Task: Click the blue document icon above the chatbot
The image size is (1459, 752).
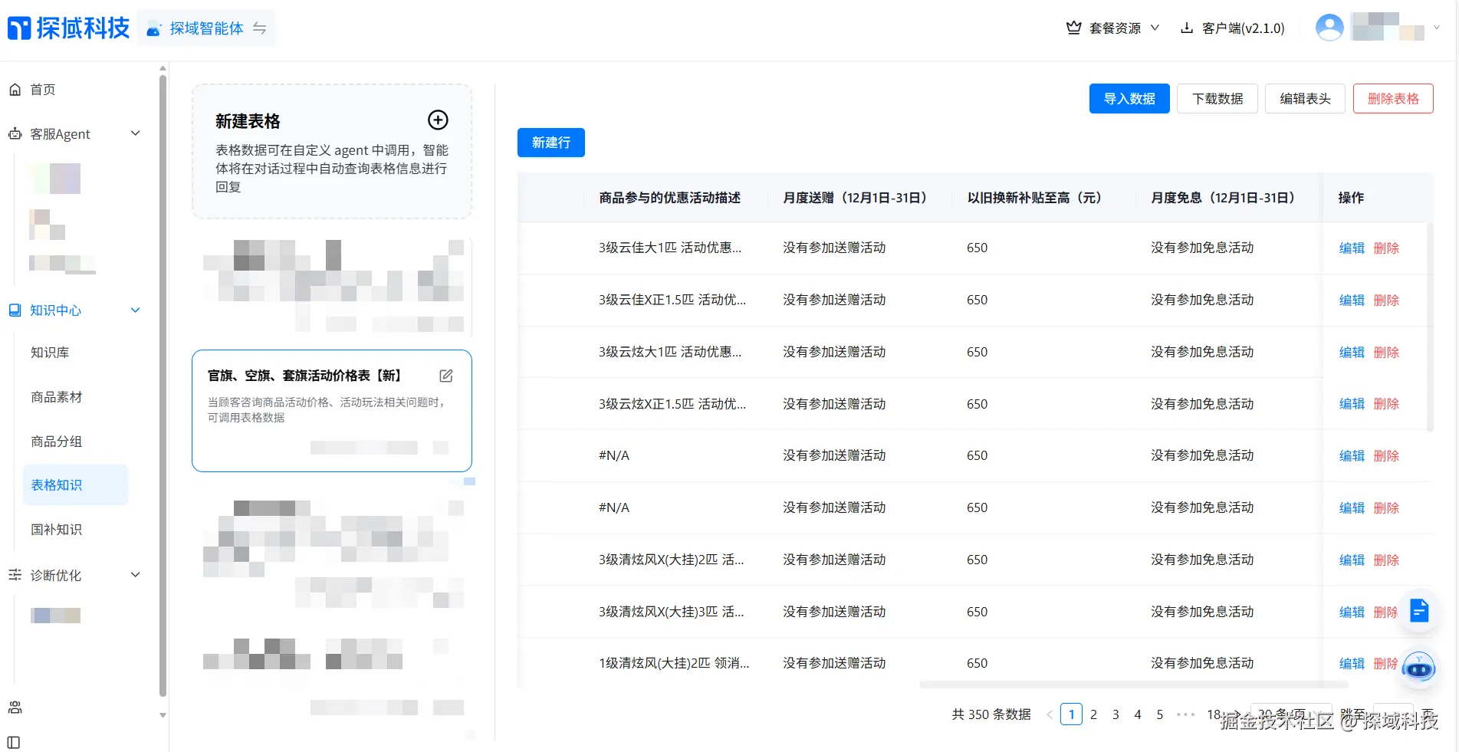Action: tap(1419, 611)
